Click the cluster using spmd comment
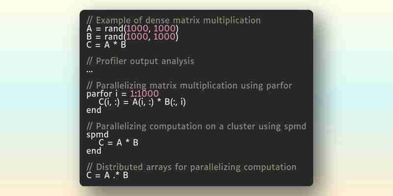The width and height of the screenshot is (393, 196). tap(196, 126)
